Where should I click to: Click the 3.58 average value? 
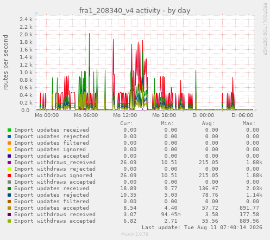pyautogui.click(x=212, y=215)
